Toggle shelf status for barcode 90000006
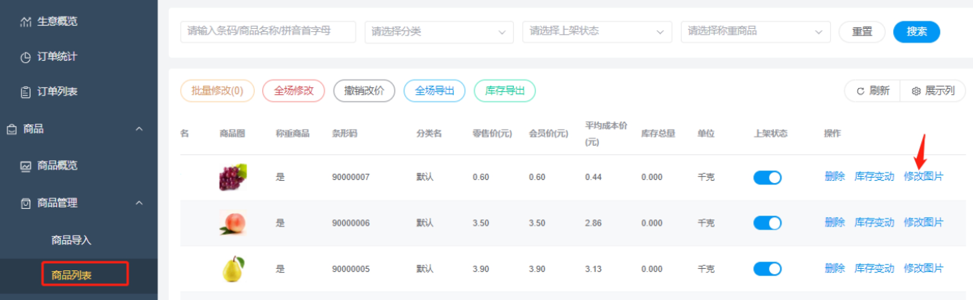Screen dimensions: 973x300 [x=767, y=223]
